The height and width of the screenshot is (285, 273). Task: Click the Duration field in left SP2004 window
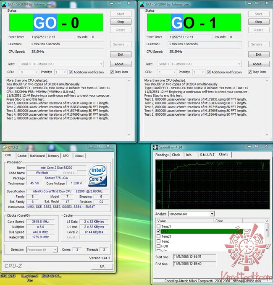click(67, 44)
